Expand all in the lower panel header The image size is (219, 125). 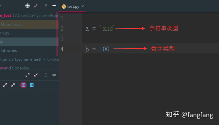click(28, 75)
